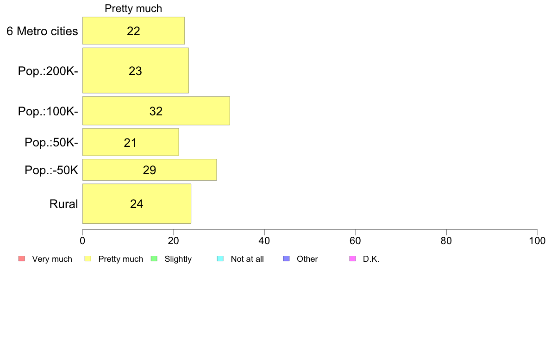Click the 6 Metro cities axis label
The image size is (550, 341).
(42, 31)
